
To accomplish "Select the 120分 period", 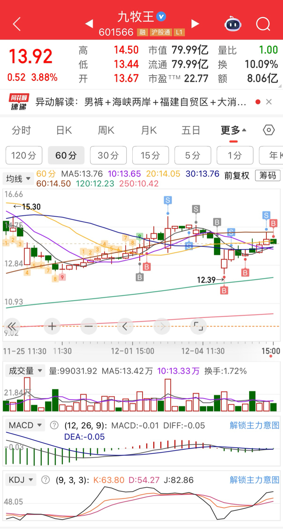I will tap(24, 155).
